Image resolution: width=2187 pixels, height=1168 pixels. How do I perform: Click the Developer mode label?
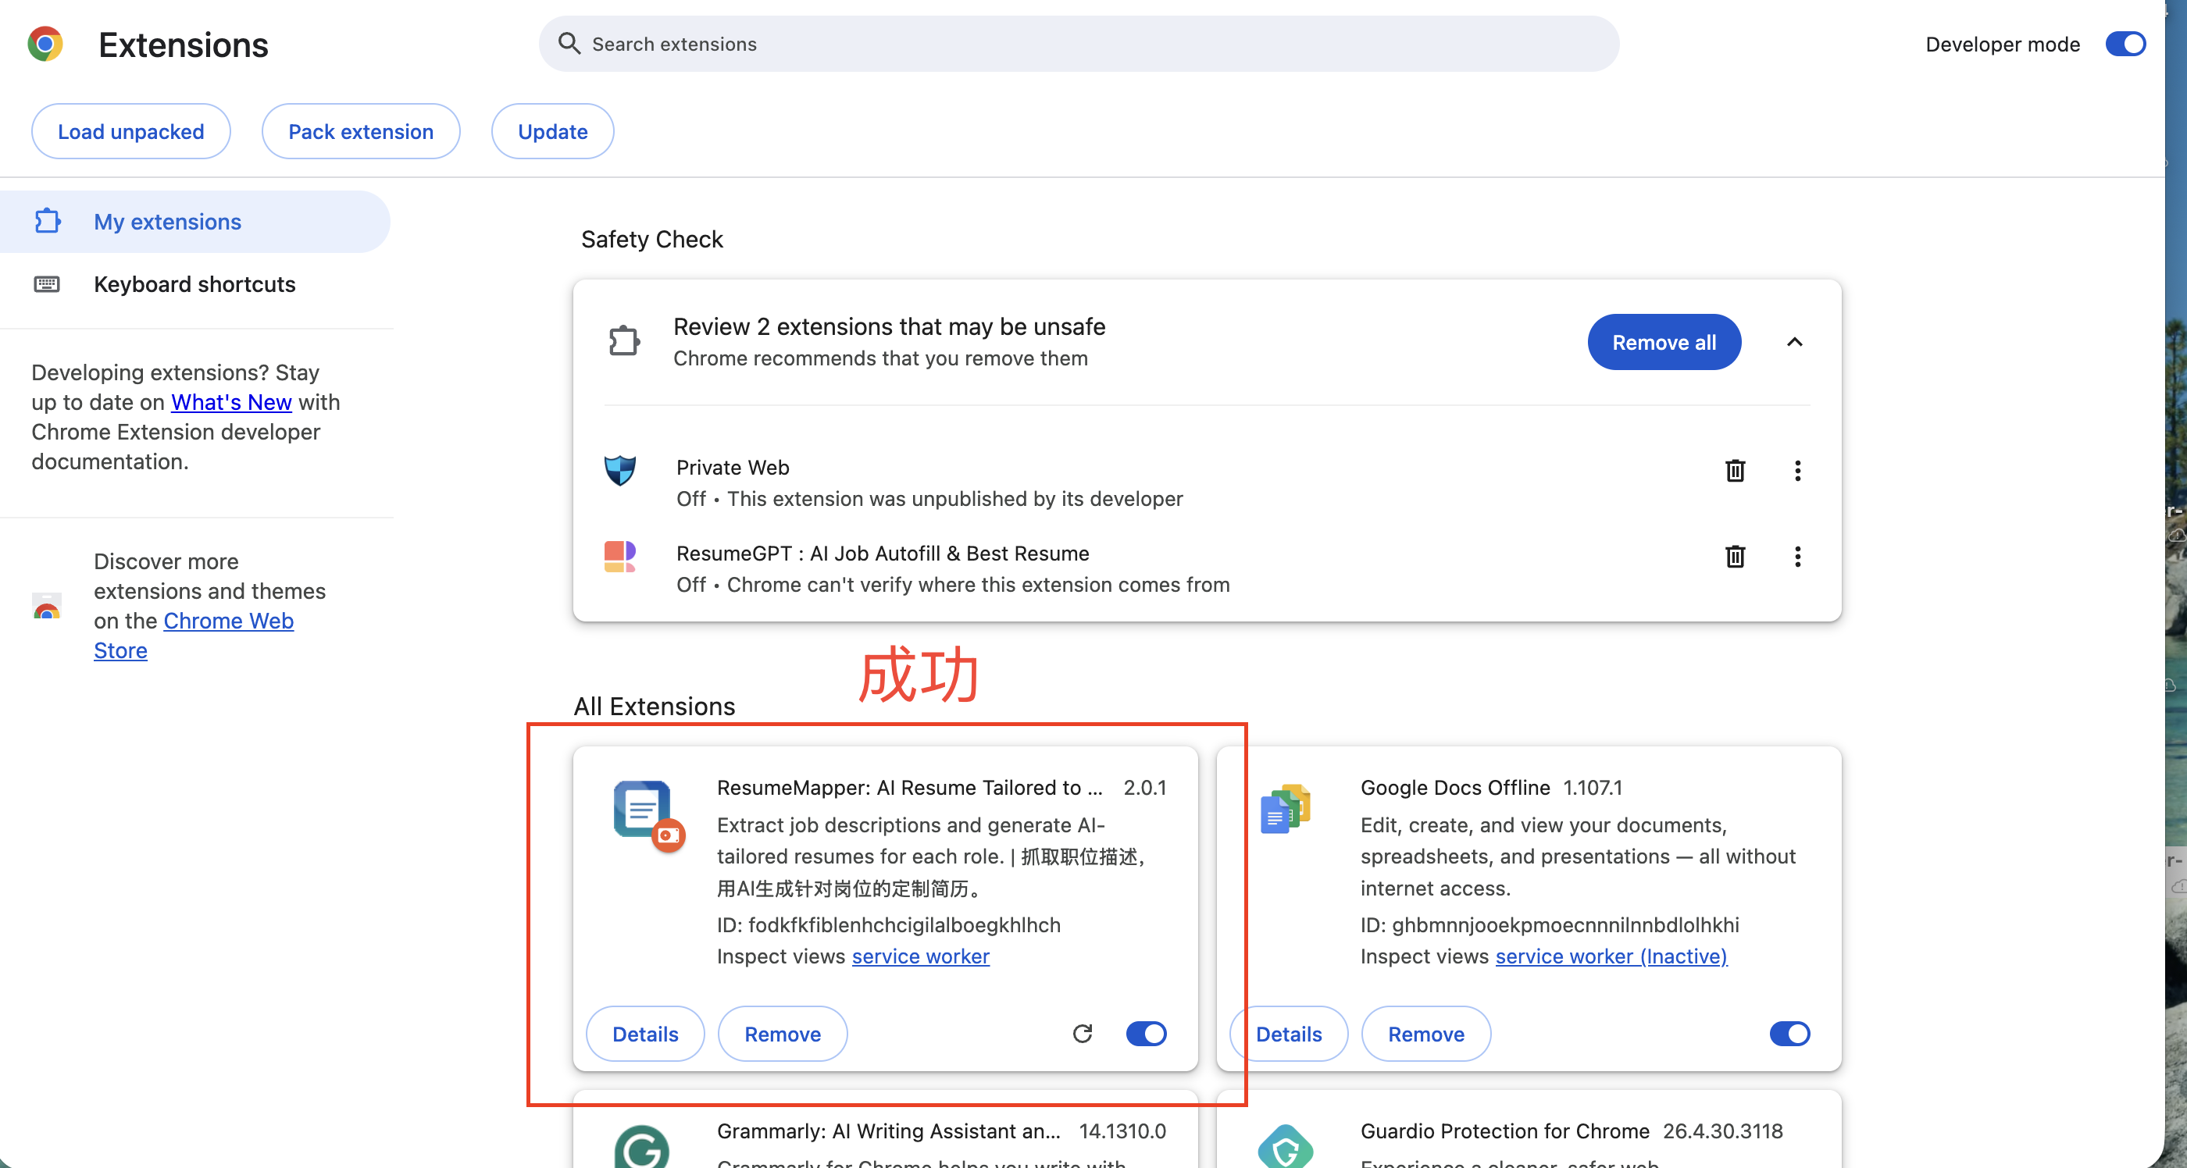[2002, 45]
